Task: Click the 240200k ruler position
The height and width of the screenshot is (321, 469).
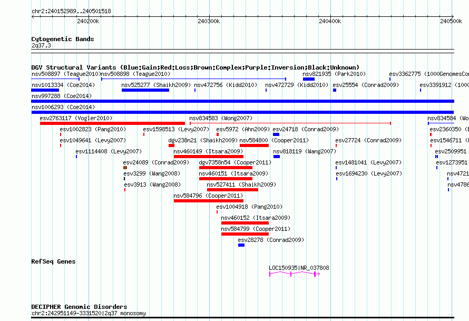Action: (88, 21)
